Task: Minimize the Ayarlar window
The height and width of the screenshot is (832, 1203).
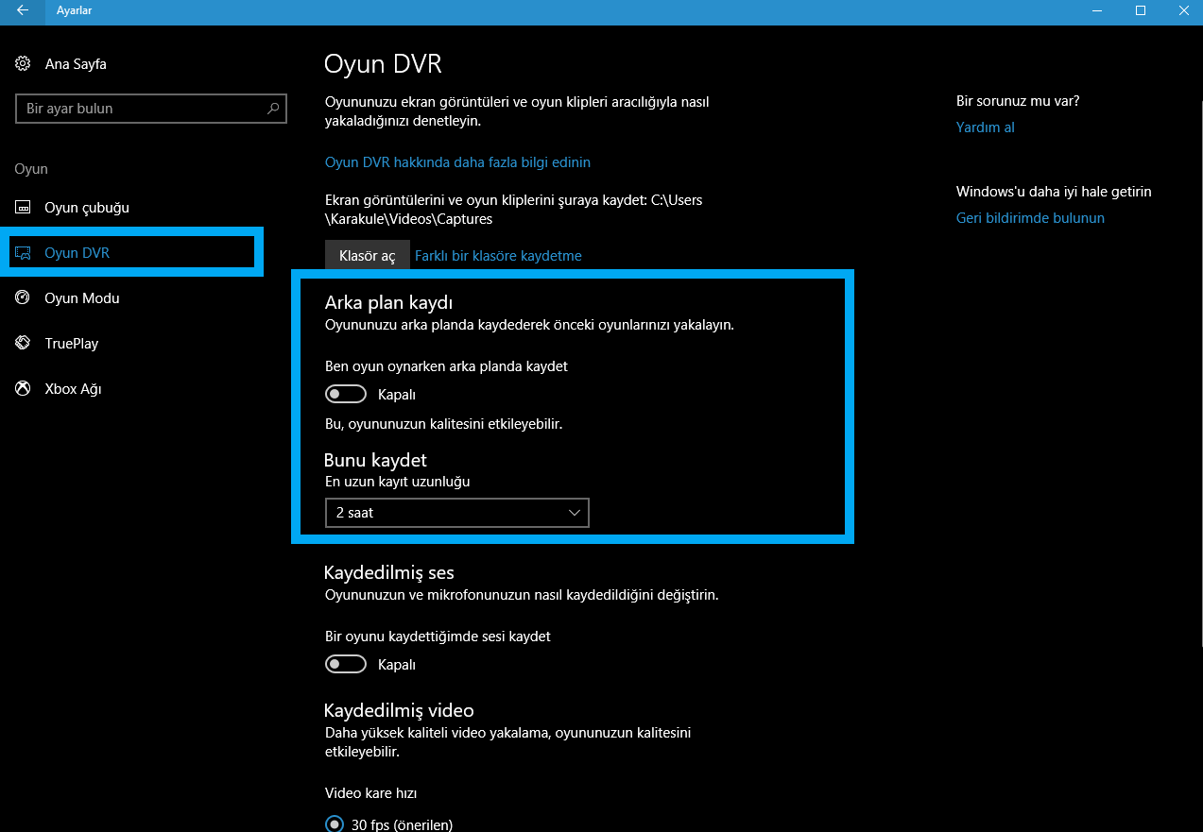Action: [x=1097, y=11]
